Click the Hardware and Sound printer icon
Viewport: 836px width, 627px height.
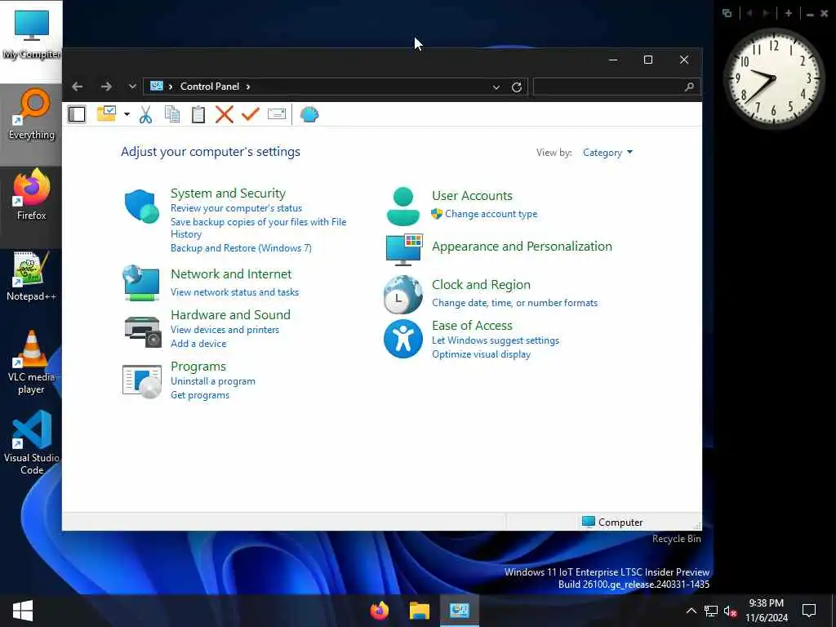click(142, 331)
